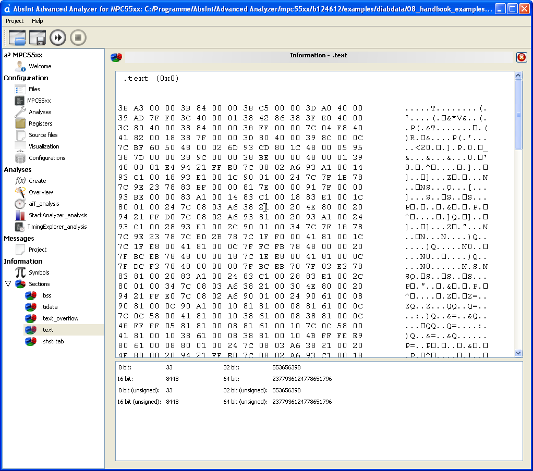
Task: Click hex view scroll down arrow
Action: (518, 353)
